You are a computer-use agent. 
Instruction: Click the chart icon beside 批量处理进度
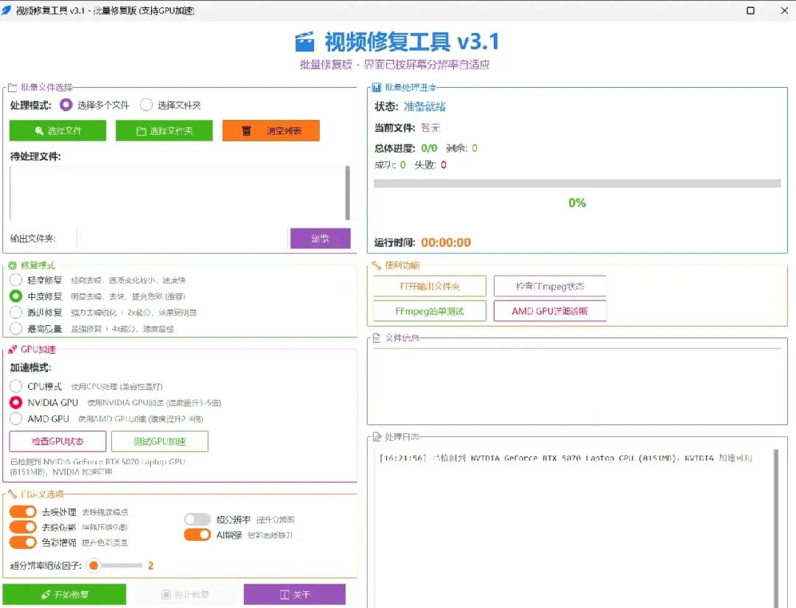pyautogui.click(x=376, y=87)
